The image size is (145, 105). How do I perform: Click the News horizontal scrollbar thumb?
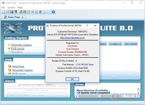click(99, 96)
